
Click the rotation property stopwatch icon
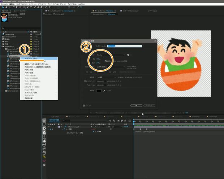coord(64,129)
